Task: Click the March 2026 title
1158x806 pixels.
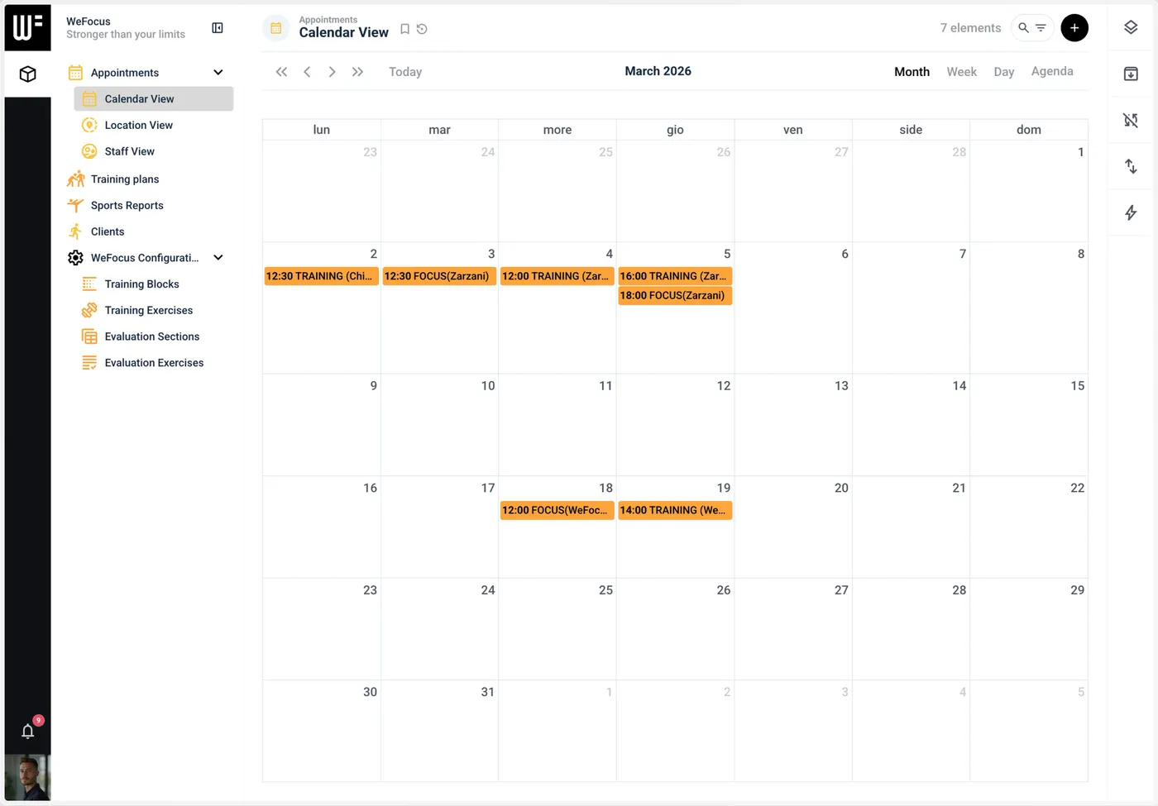Action: [658, 71]
